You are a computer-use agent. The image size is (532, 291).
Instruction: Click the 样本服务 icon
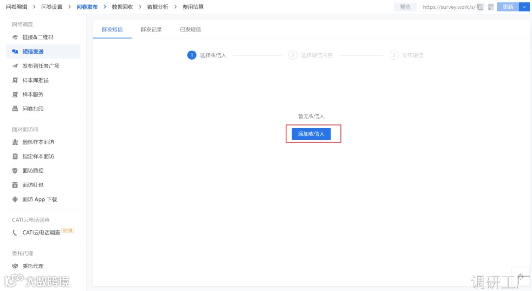tap(15, 95)
